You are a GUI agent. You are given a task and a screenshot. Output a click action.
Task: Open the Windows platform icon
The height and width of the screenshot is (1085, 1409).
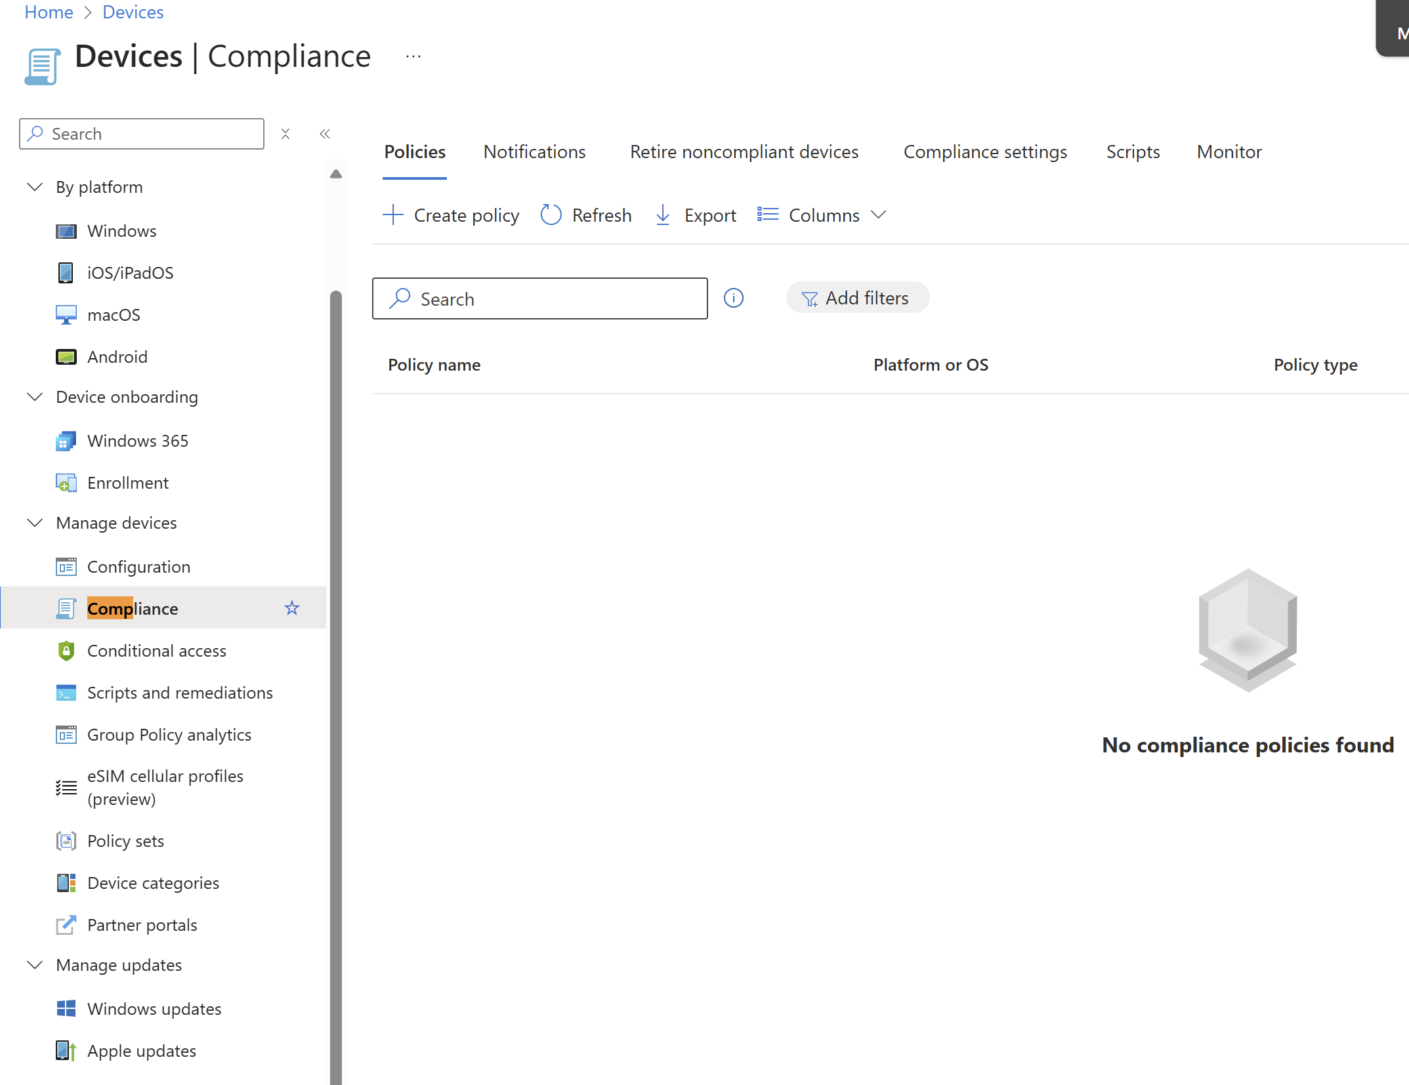click(66, 232)
